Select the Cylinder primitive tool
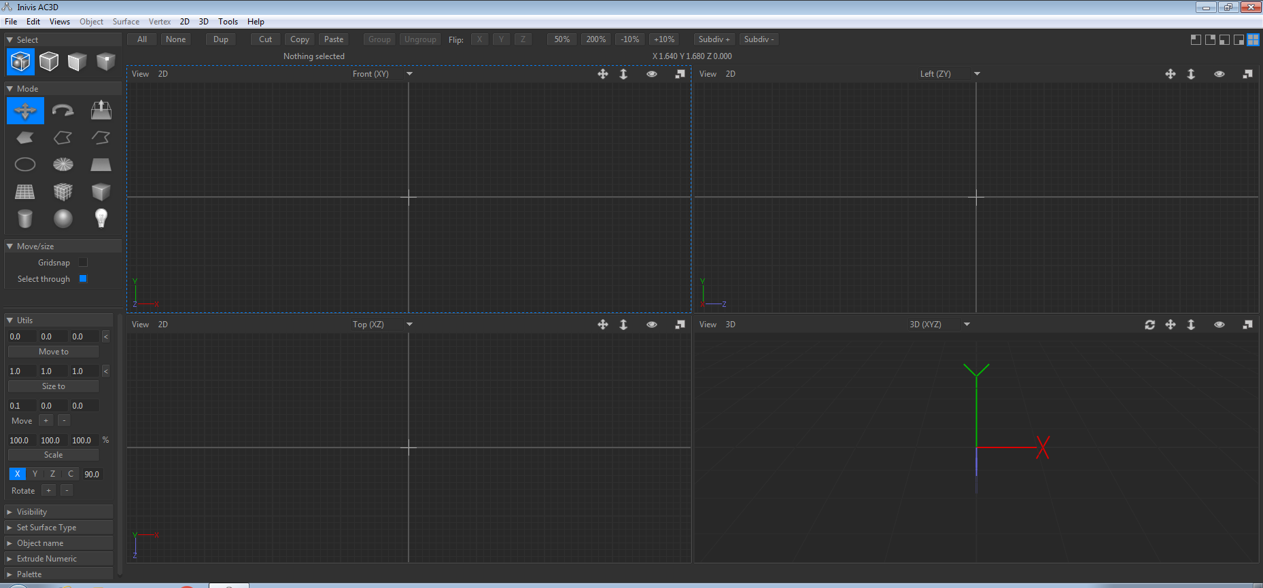Viewport: 1263px width, 588px height. click(x=25, y=219)
